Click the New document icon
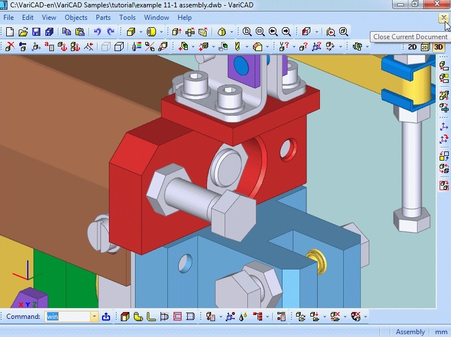451x337 pixels. point(10,32)
